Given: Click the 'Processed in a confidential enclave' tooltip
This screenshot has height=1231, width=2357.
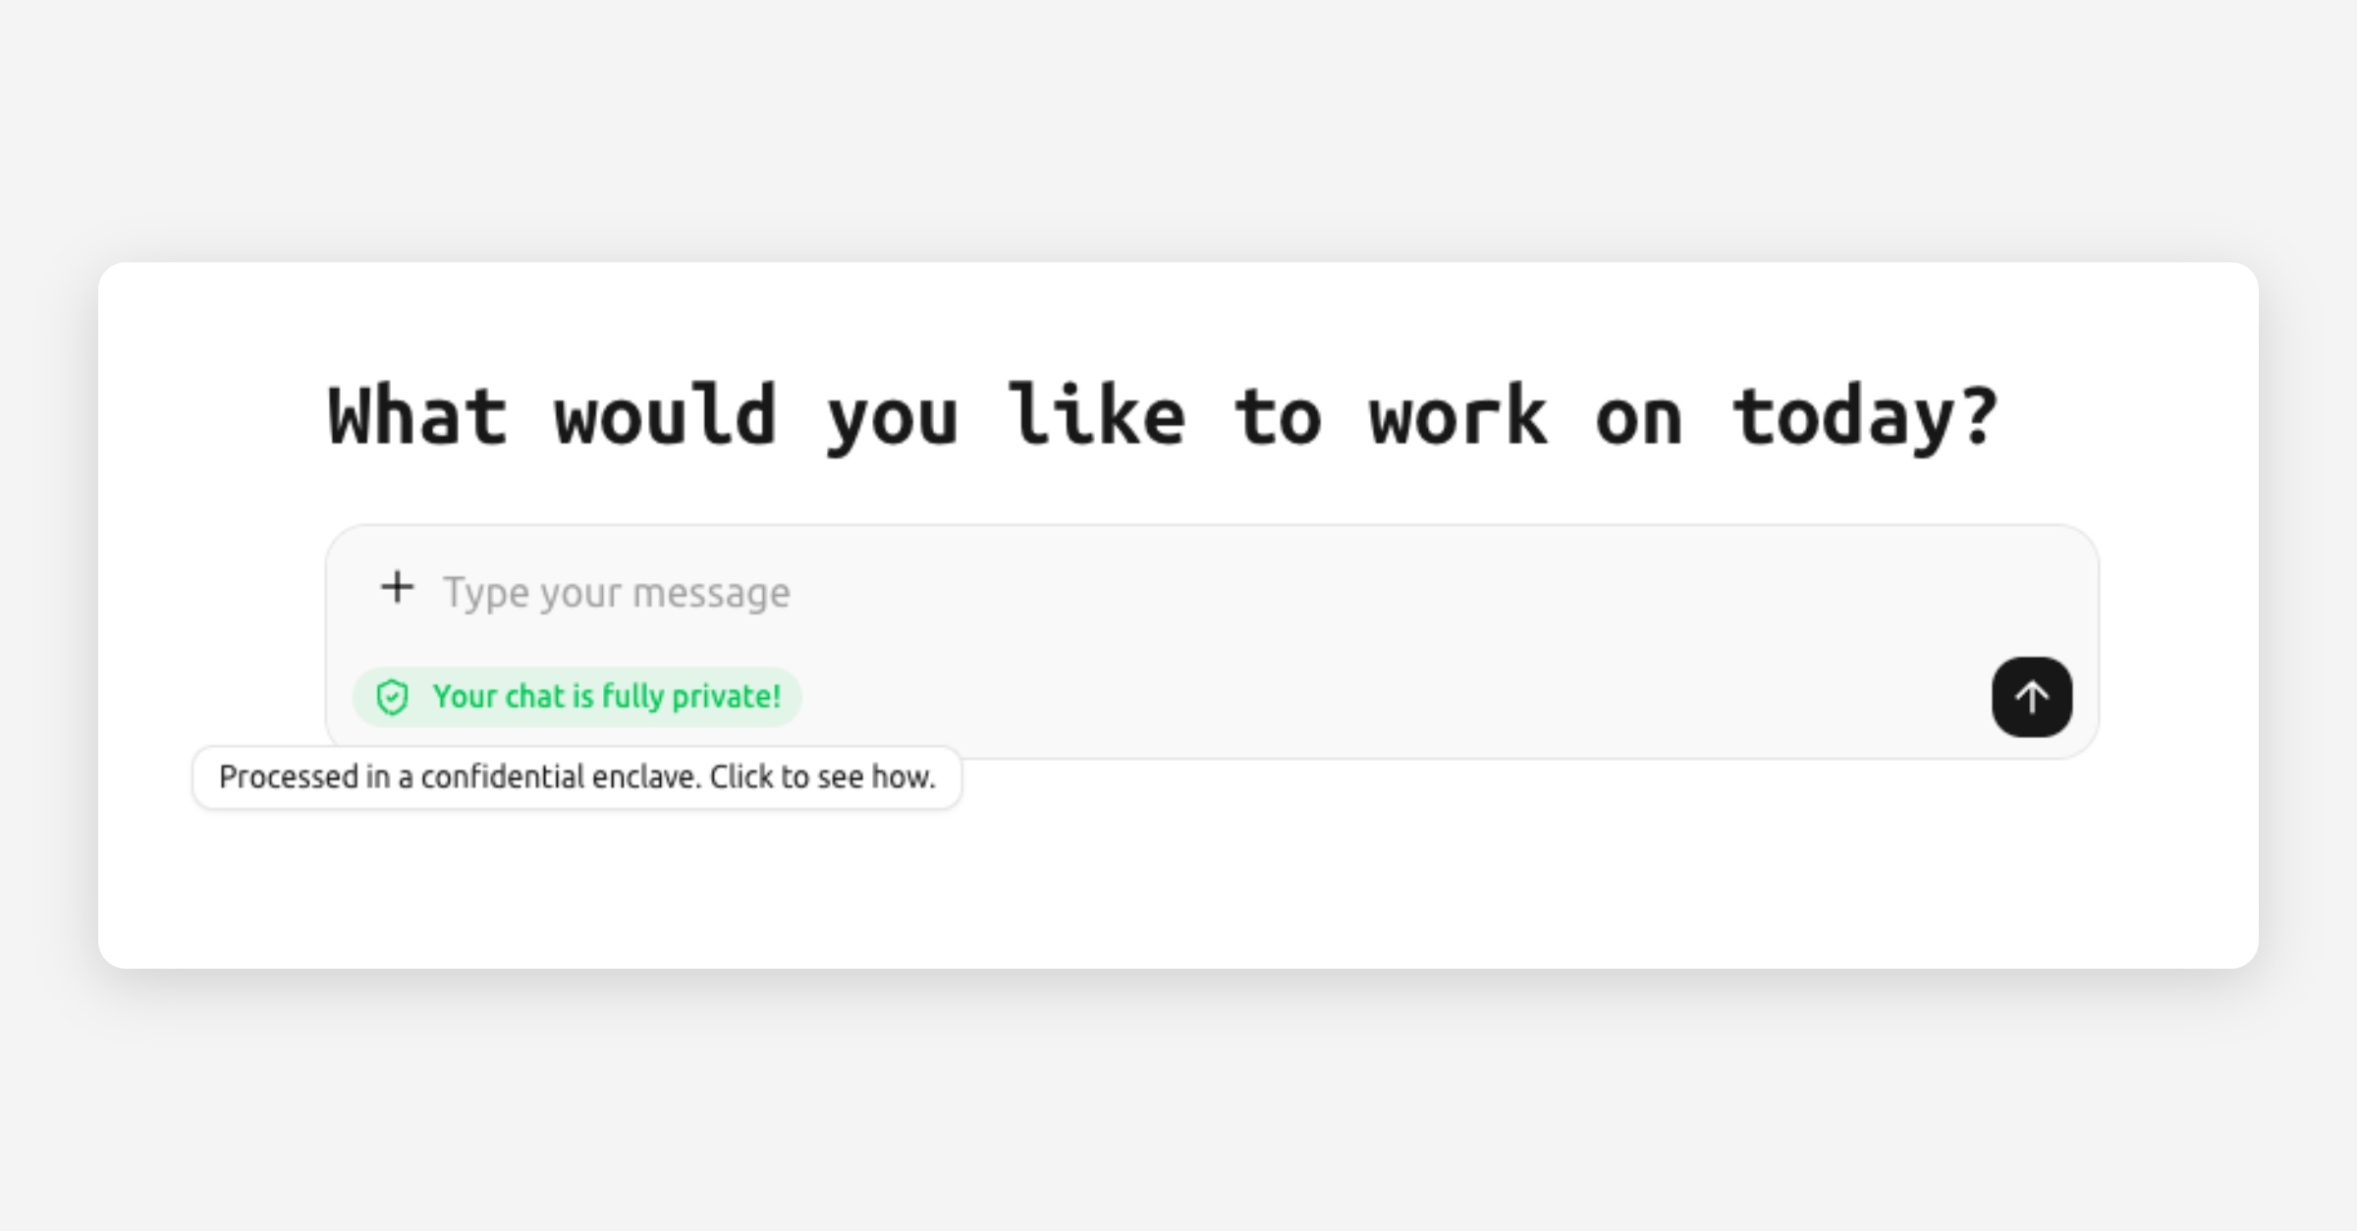Looking at the screenshot, I should (x=576, y=777).
